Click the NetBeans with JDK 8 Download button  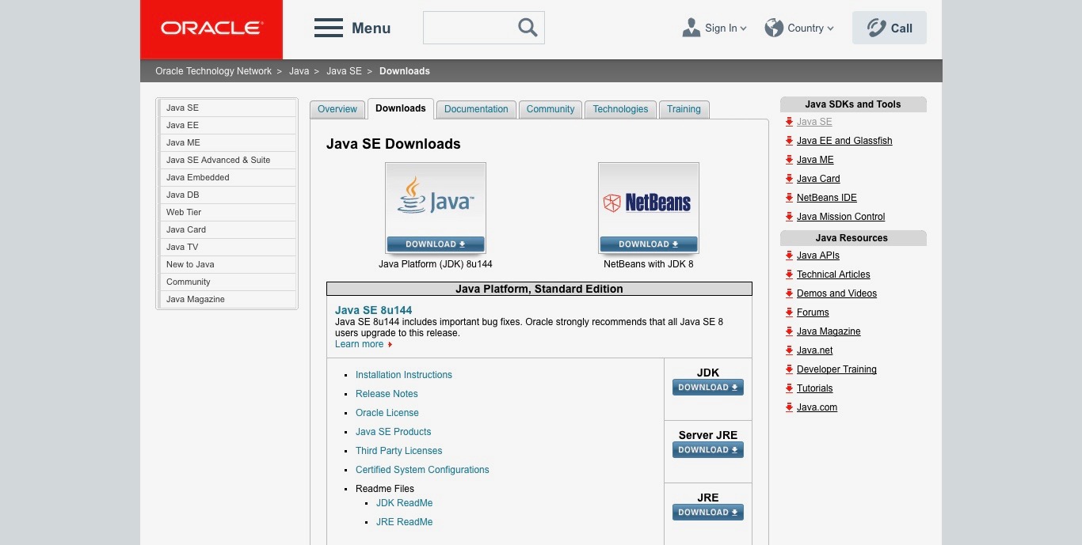(x=649, y=244)
